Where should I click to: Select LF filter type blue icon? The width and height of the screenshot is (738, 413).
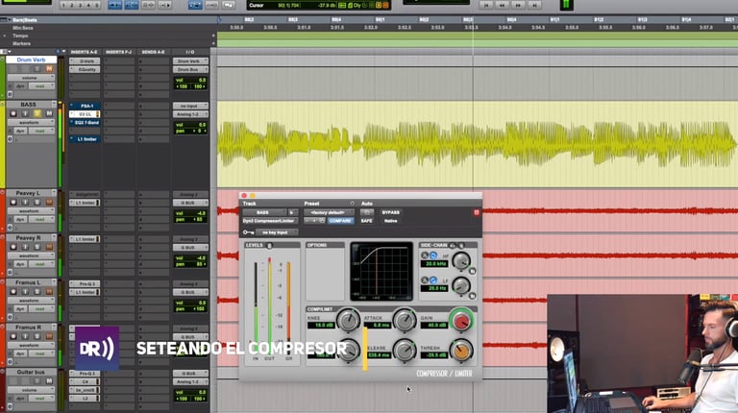click(433, 279)
